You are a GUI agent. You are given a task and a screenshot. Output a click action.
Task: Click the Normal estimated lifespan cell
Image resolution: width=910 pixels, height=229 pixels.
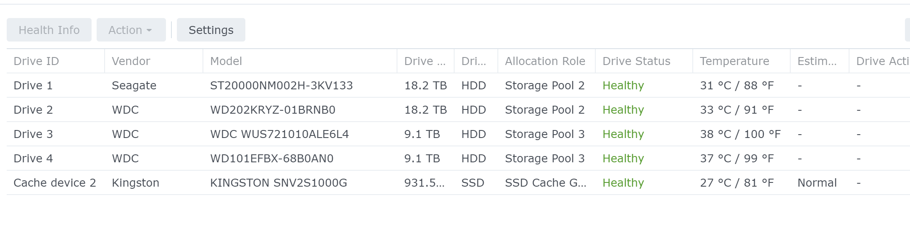817,183
